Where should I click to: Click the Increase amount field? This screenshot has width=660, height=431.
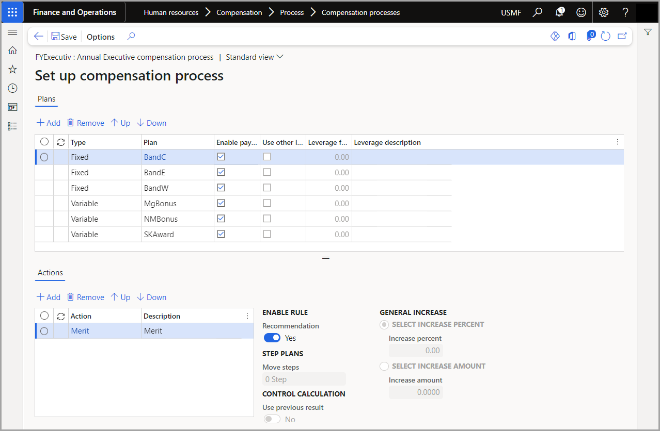416,392
